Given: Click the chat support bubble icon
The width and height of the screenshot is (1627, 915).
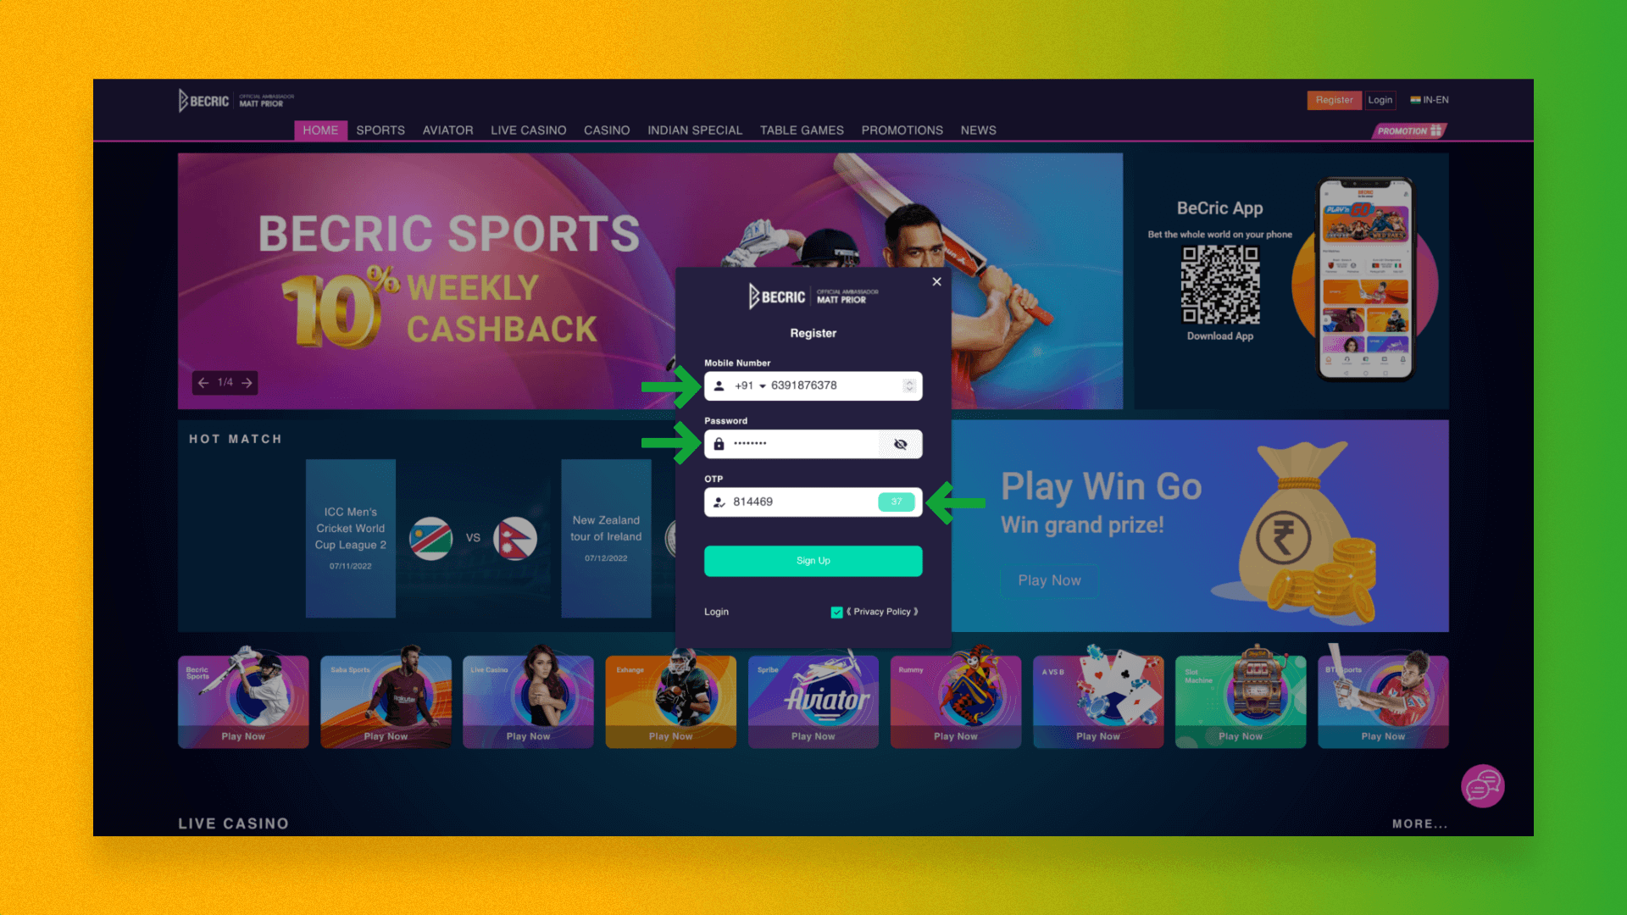Looking at the screenshot, I should [1483, 783].
